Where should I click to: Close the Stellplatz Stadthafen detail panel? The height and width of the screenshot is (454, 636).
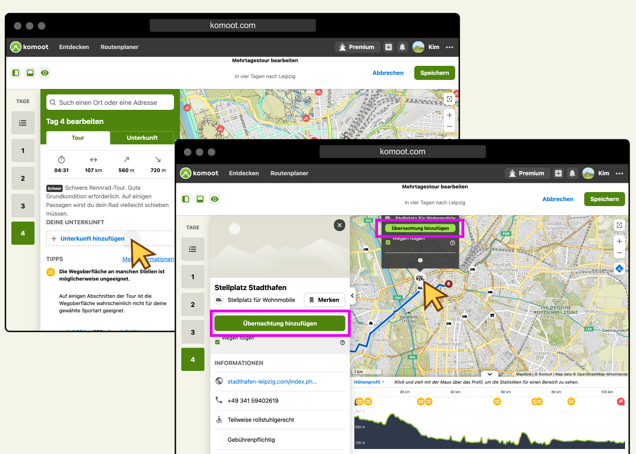click(x=339, y=225)
